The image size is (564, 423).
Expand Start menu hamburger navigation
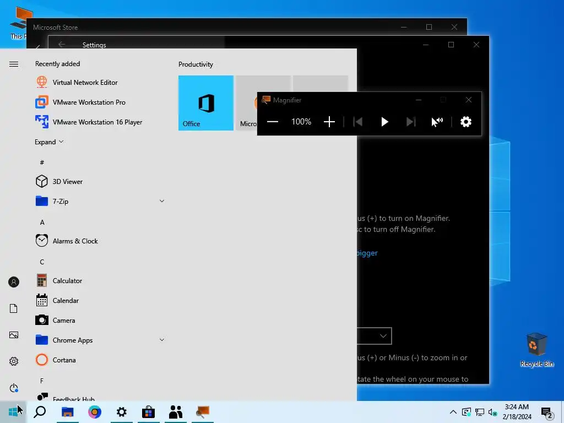tap(14, 64)
